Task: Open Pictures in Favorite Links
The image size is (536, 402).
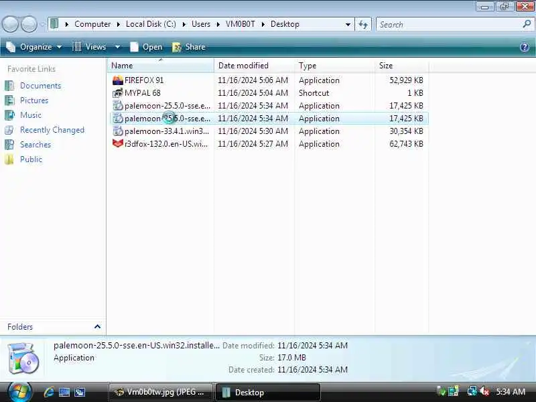Action: [34, 100]
